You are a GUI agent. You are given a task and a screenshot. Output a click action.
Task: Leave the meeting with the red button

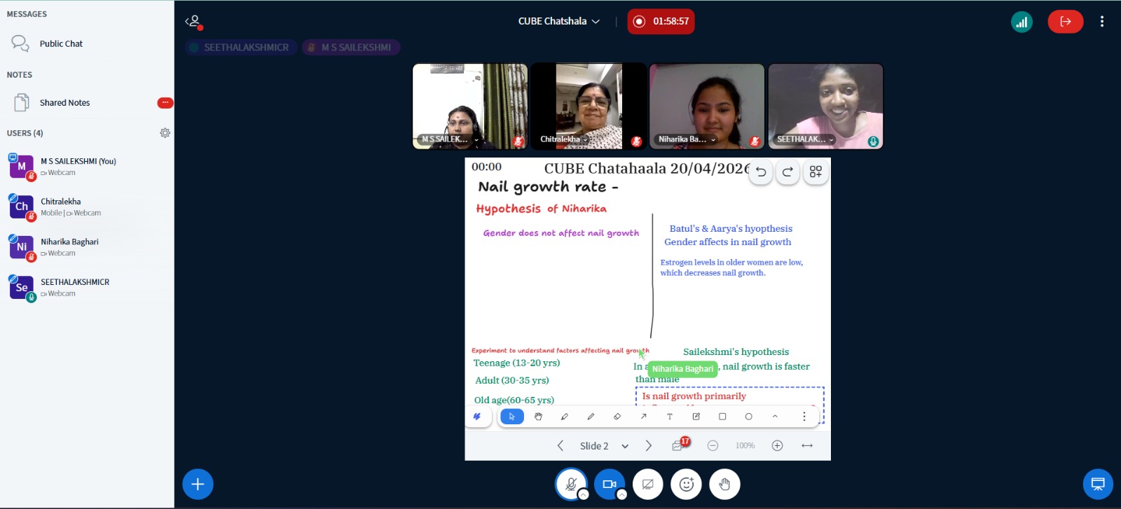[1065, 22]
